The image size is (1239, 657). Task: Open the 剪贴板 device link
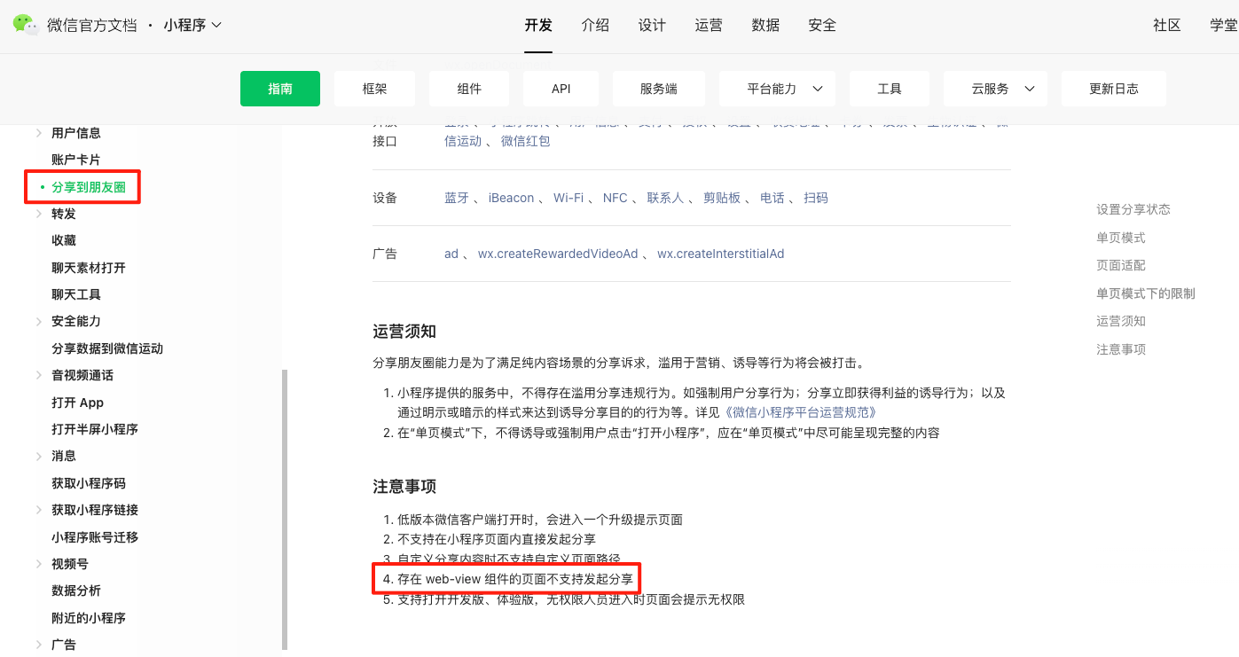pyautogui.click(x=722, y=198)
